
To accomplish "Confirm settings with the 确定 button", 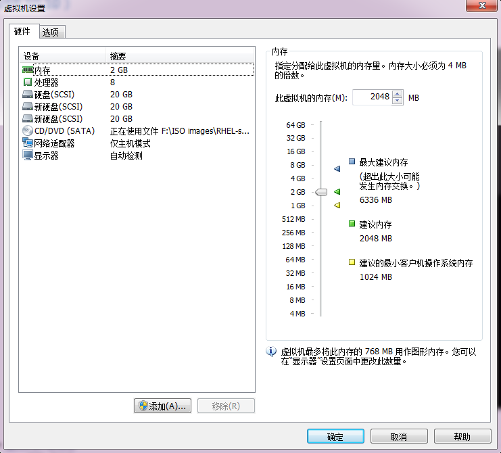I will pyautogui.click(x=335, y=437).
